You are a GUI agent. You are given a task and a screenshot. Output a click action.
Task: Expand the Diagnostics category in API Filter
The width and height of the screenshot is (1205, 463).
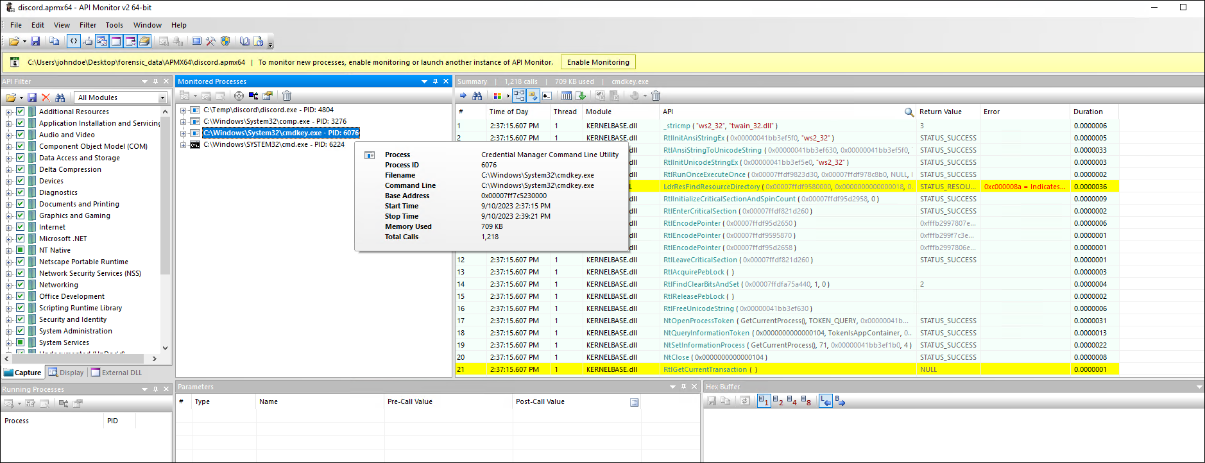8,192
